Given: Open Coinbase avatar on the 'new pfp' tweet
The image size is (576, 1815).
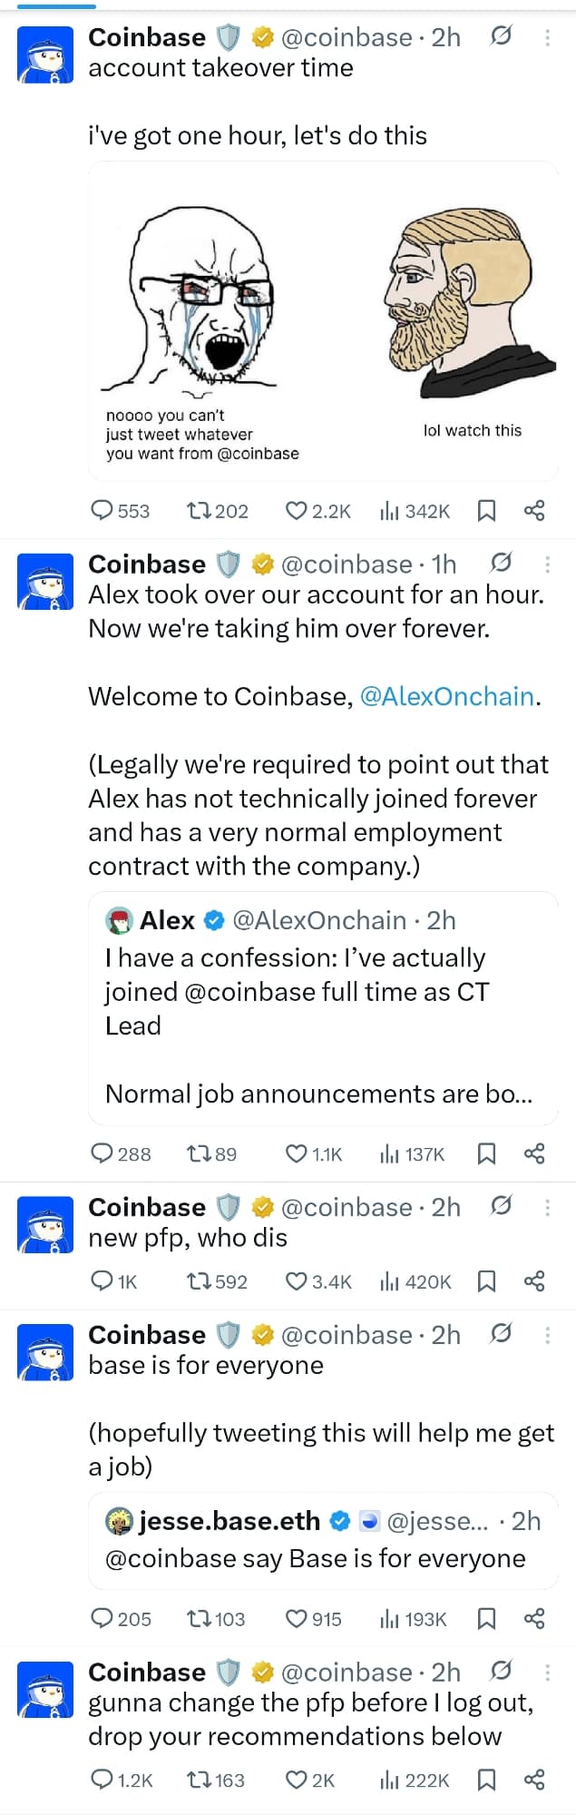Looking at the screenshot, I should pyautogui.click(x=45, y=1224).
